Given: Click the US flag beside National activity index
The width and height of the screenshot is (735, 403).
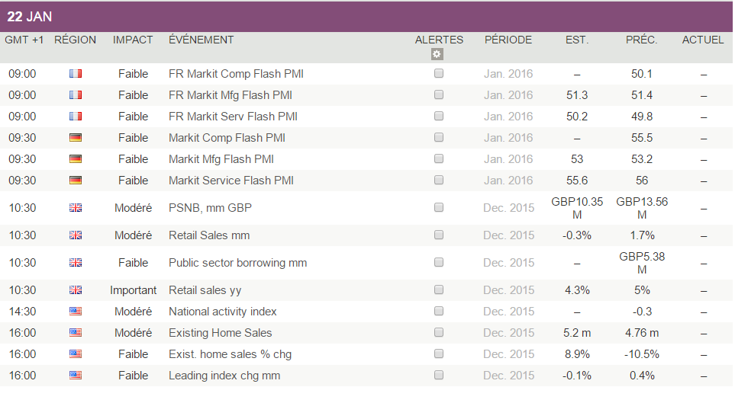Looking at the screenshot, I should 75,312.
